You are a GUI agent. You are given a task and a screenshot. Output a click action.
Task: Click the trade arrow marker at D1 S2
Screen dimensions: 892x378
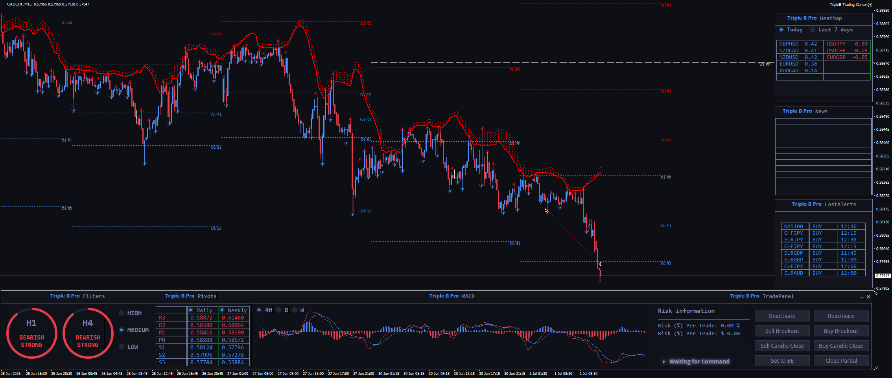point(599,264)
